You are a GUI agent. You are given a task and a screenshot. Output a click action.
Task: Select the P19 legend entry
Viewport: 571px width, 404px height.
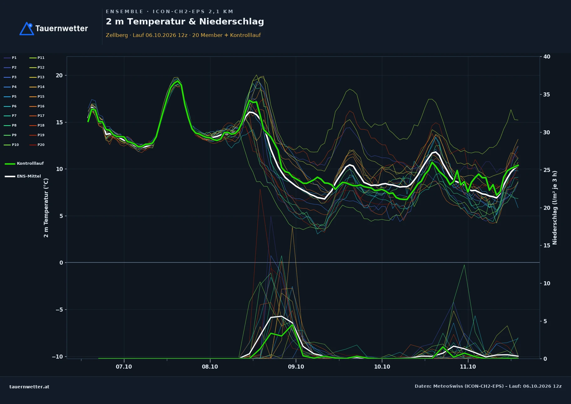(37, 135)
